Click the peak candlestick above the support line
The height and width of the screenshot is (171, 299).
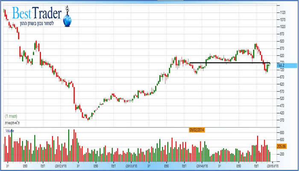(255, 45)
